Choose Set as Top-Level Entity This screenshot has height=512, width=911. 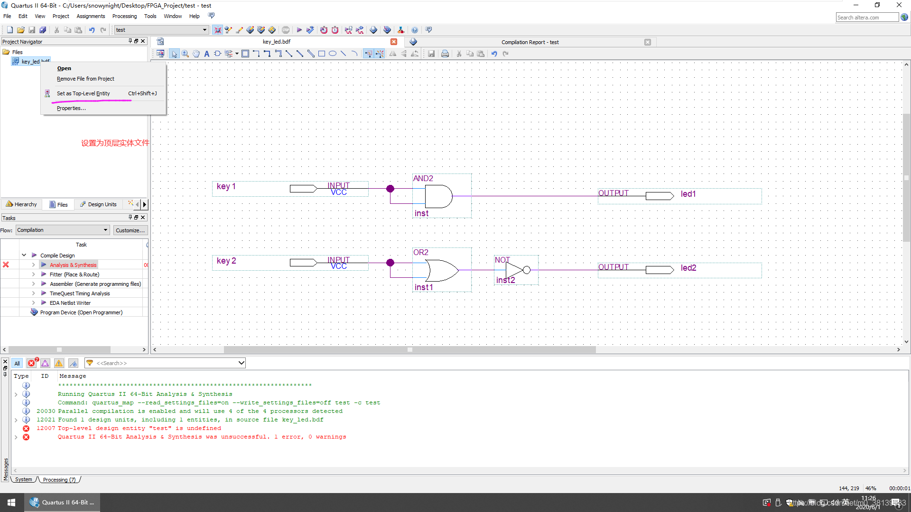(84, 93)
